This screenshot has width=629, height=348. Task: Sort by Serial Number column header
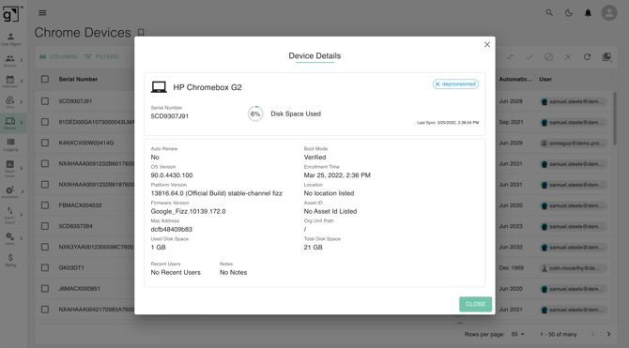[78, 79]
